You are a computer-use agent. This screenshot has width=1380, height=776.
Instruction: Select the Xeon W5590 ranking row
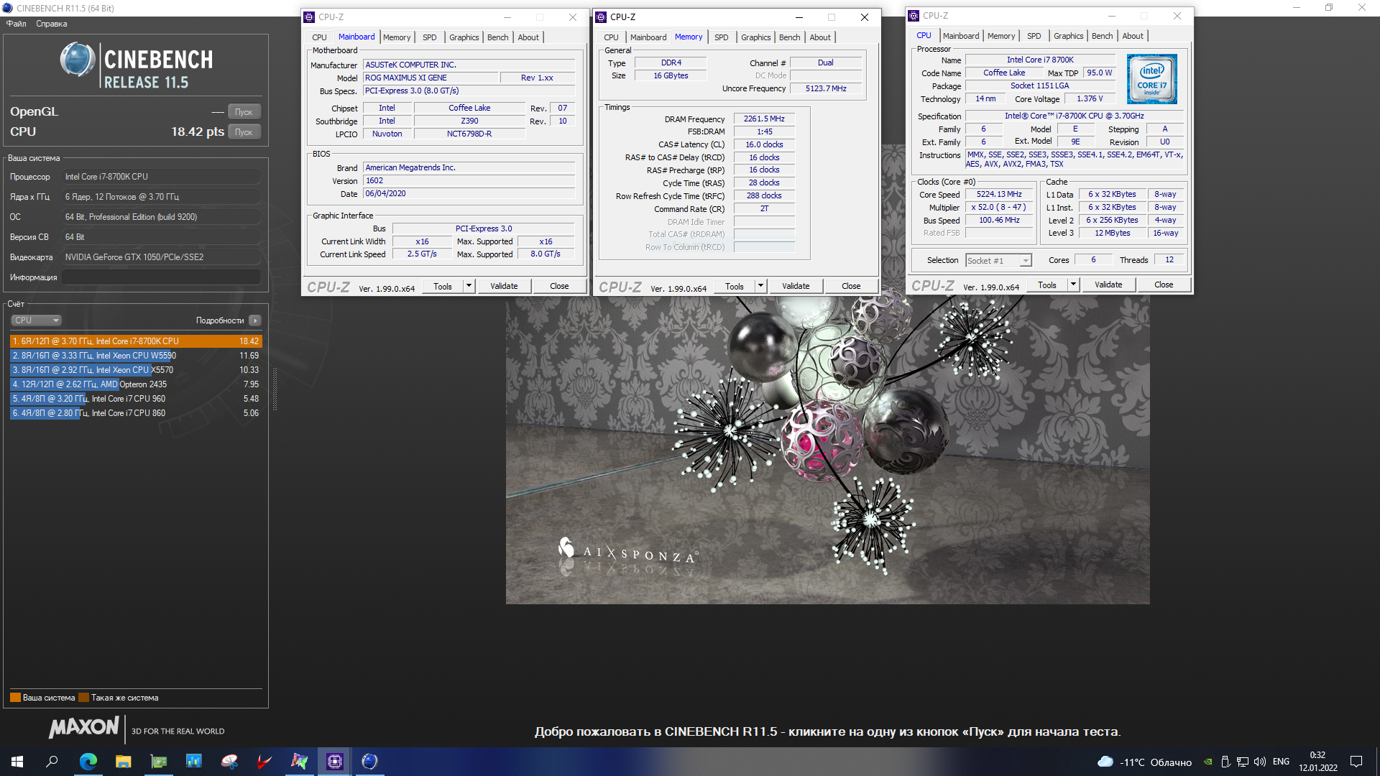click(136, 356)
